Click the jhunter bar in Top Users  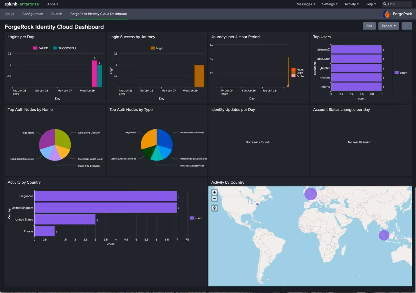(356, 68)
